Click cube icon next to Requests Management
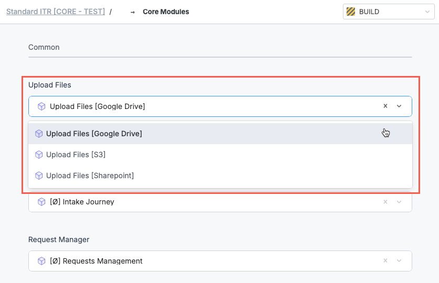The height and width of the screenshot is (283, 439). [x=41, y=261]
